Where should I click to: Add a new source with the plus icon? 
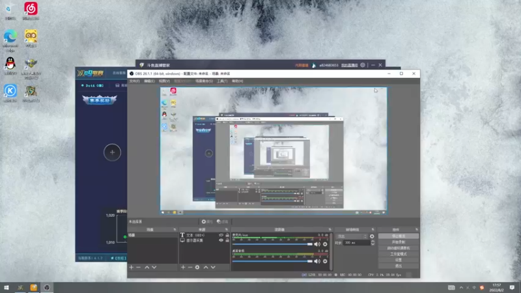pyautogui.click(x=183, y=267)
